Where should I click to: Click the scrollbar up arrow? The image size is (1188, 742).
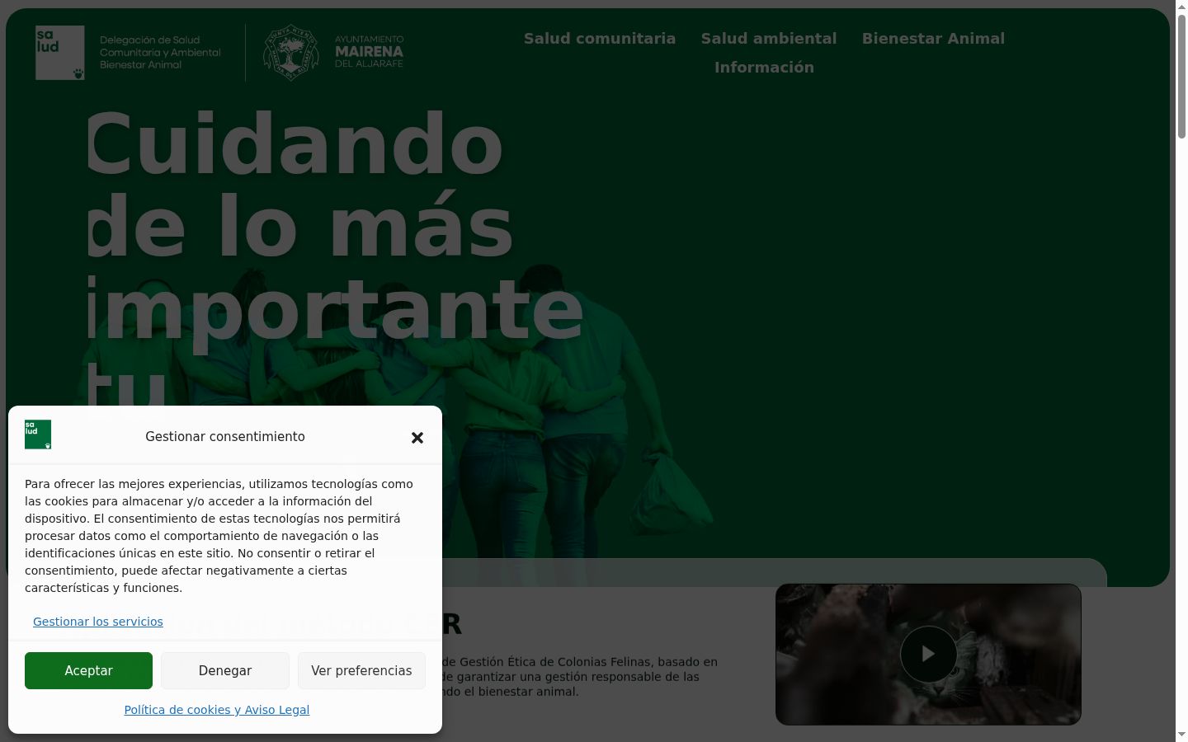tap(1181, 7)
